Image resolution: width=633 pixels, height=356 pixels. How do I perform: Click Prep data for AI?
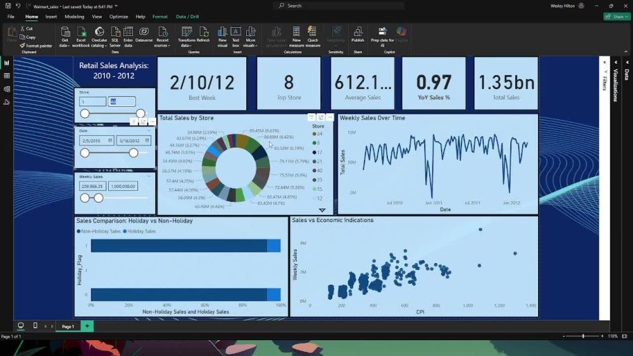point(382,37)
